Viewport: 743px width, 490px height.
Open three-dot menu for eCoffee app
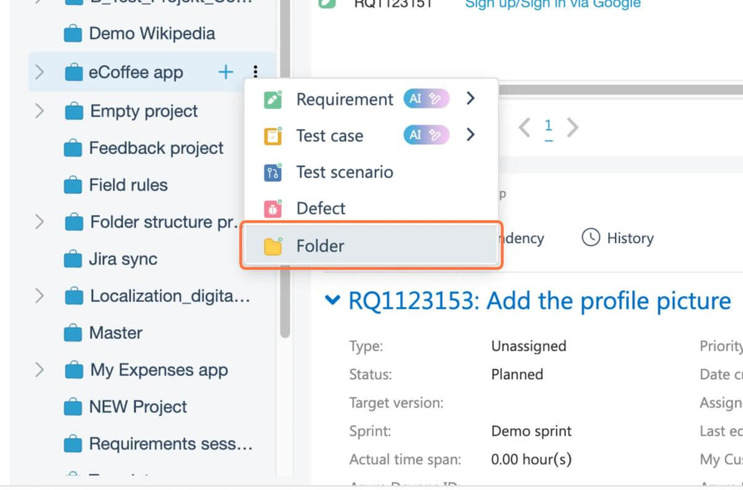pos(255,72)
